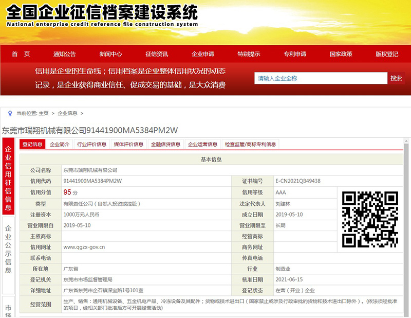Switch to the 企业运营信息 tab
Image resolution: width=411 pixels, height=318 pixels.
click(x=203, y=145)
